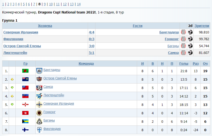Switch to round 1 page

3,4
